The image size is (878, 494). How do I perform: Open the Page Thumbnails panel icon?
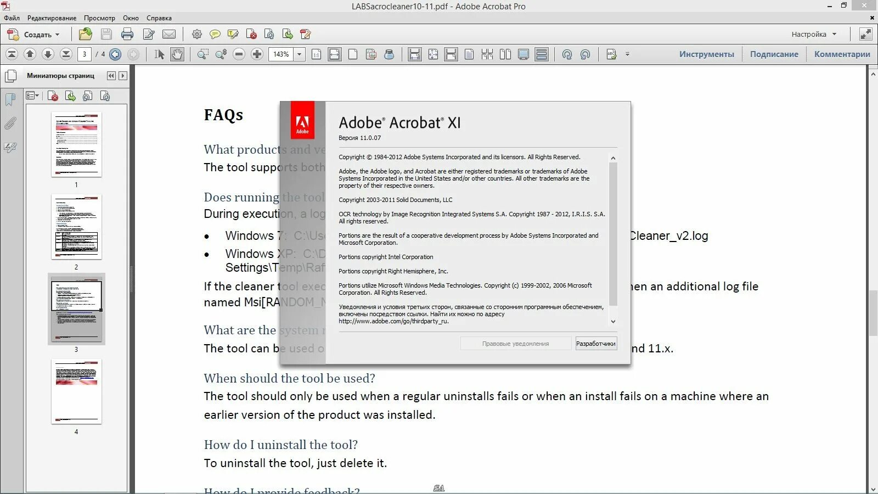(x=10, y=76)
